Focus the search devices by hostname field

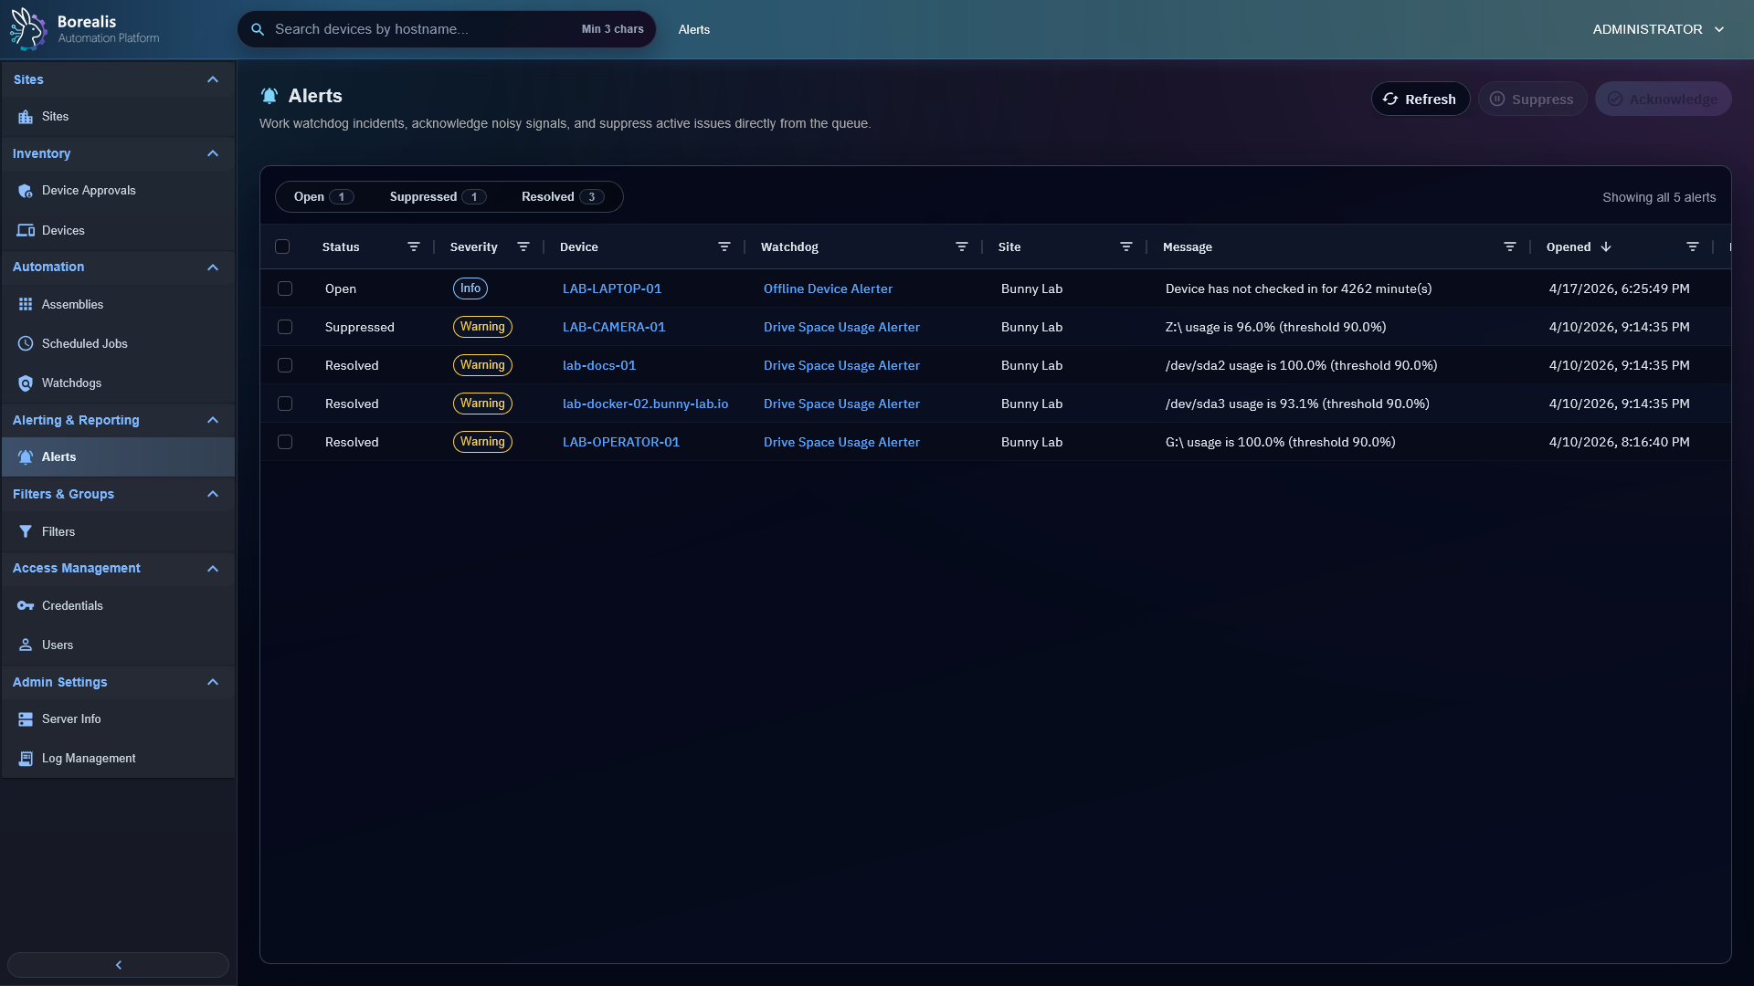447,29
